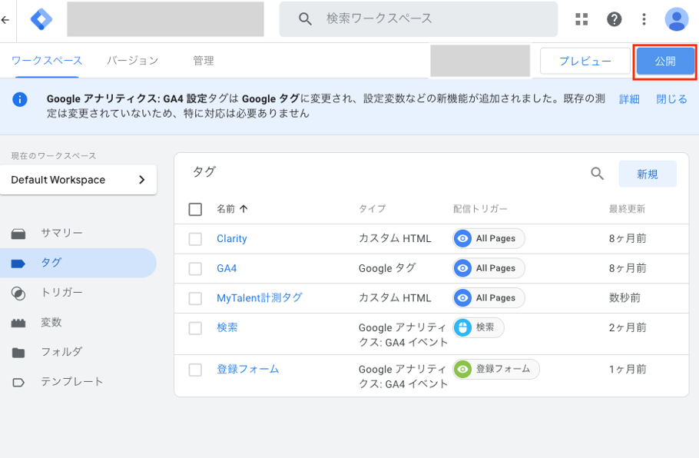699x458 pixels.
Task: Click the プレビュー button
Action: [585, 61]
